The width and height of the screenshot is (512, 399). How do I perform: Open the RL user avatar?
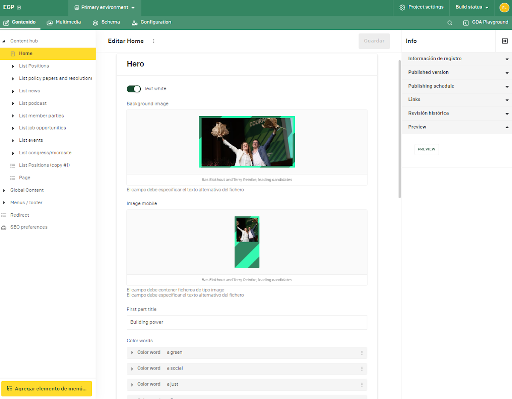(504, 8)
